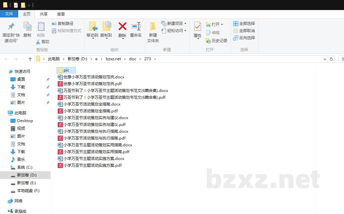This screenshot has height=214, width=344.
Task: Click the Rename (重命名) ribbon icon
Action: (x=136, y=27)
